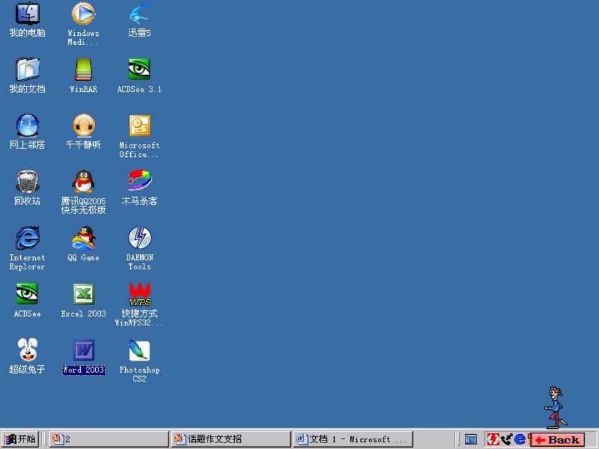Select the WPS WinWPS32 shortcut icon

pos(140,294)
